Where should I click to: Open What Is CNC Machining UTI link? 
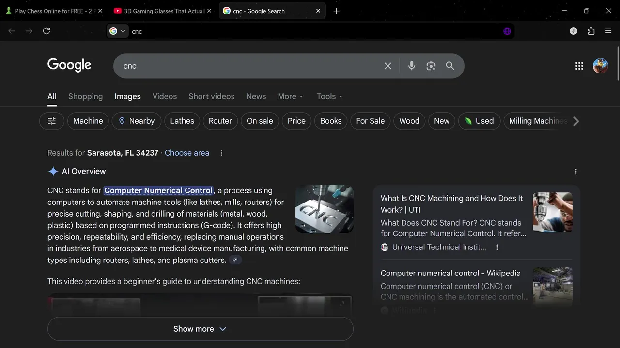pyautogui.click(x=452, y=204)
